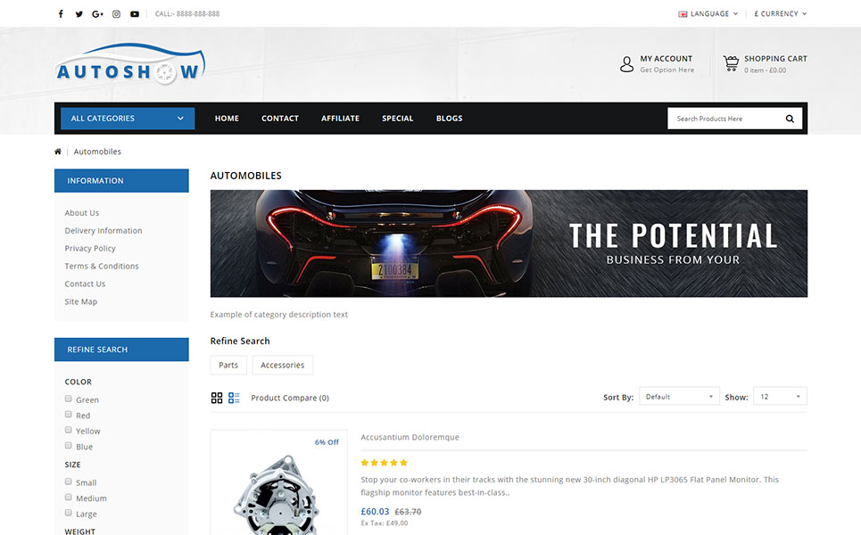Click the Search Products input field

[x=723, y=119]
